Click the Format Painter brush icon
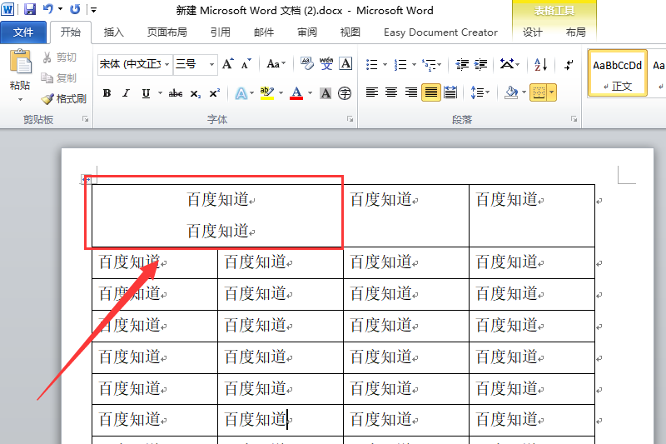The width and height of the screenshot is (666, 444). (47, 99)
